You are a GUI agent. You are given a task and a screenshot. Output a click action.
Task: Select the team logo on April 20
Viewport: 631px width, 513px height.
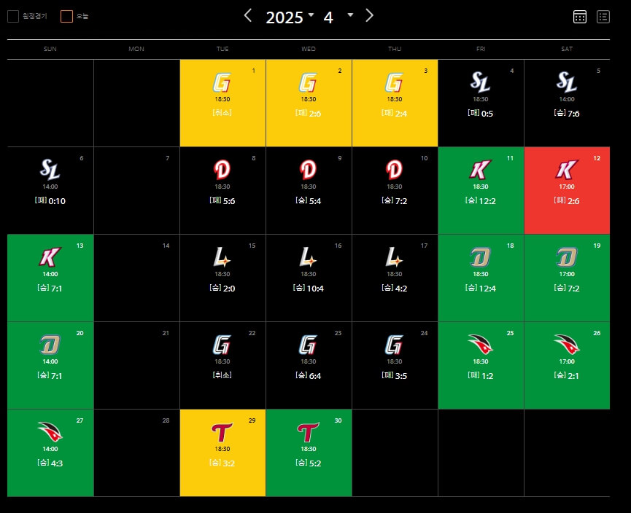pos(50,345)
